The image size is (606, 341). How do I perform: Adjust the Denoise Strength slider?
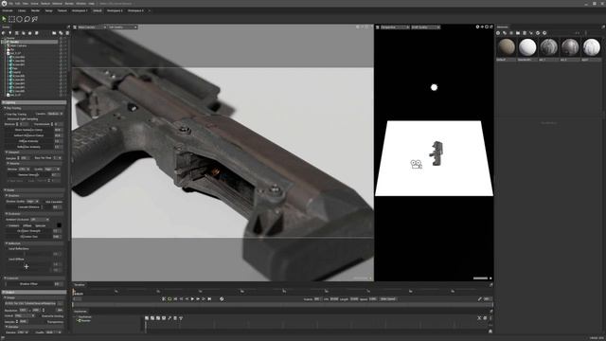(29, 174)
